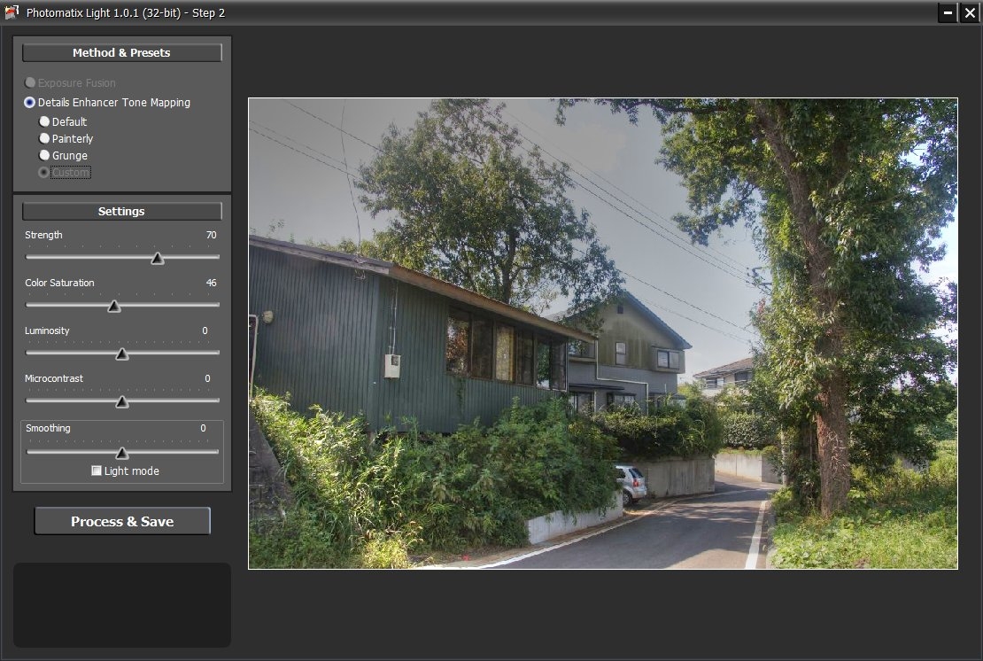Click the Luminosity slider handle
This screenshot has height=661, width=983.
pyautogui.click(x=122, y=354)
